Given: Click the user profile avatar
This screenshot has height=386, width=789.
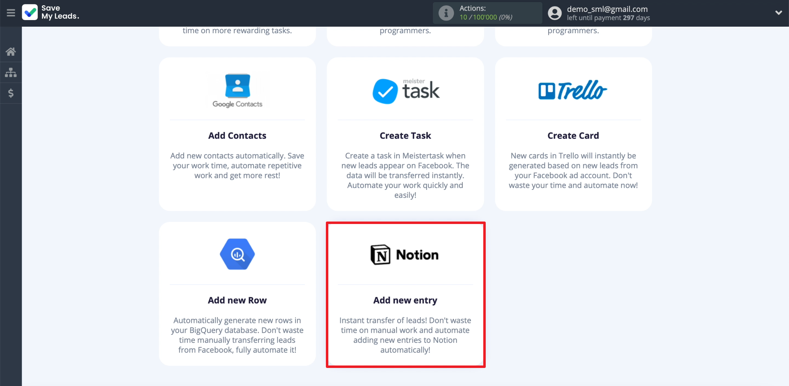Looking at the screenshot, I should [554, 13].
